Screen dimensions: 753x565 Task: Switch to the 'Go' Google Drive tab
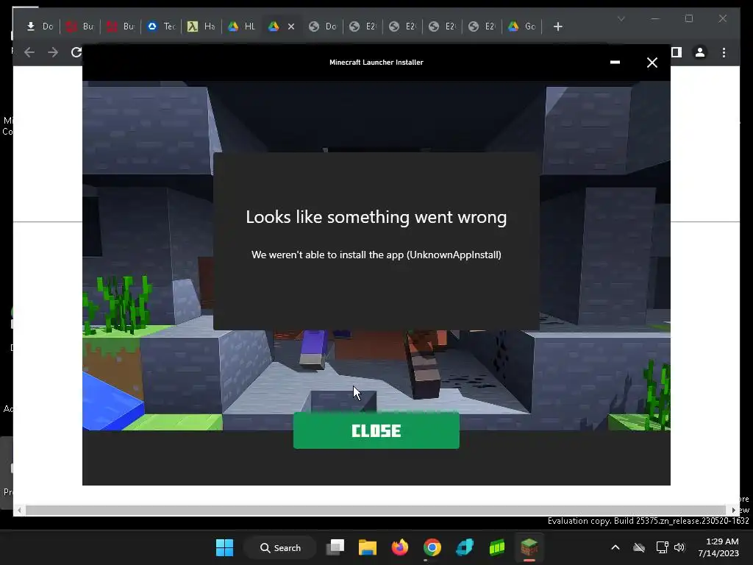[521, 26]
